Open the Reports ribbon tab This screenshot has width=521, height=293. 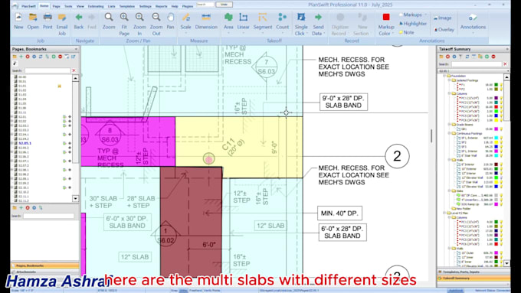[162, 6]
